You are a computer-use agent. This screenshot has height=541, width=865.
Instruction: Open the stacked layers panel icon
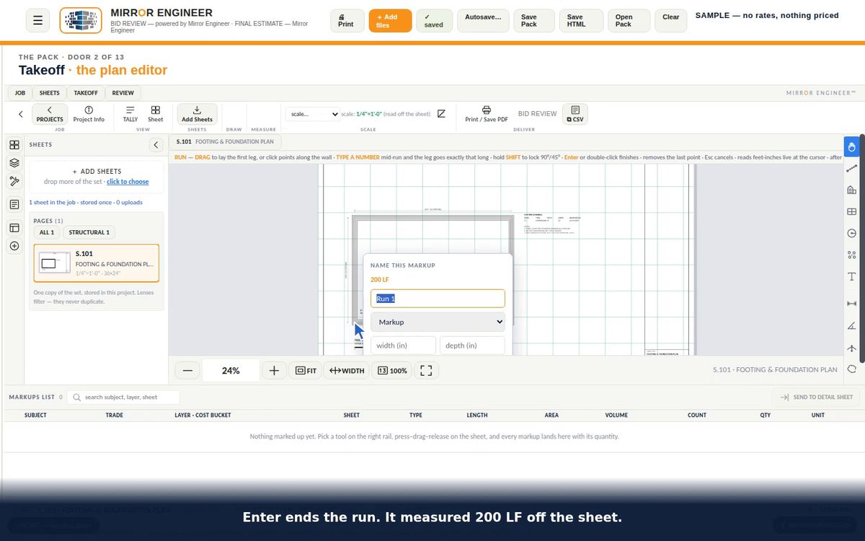(14, 163)
